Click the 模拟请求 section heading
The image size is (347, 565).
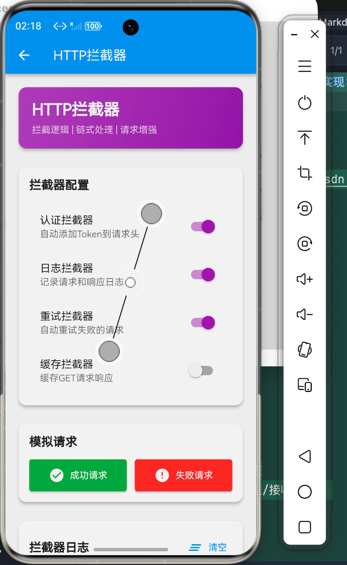point(53,441)
